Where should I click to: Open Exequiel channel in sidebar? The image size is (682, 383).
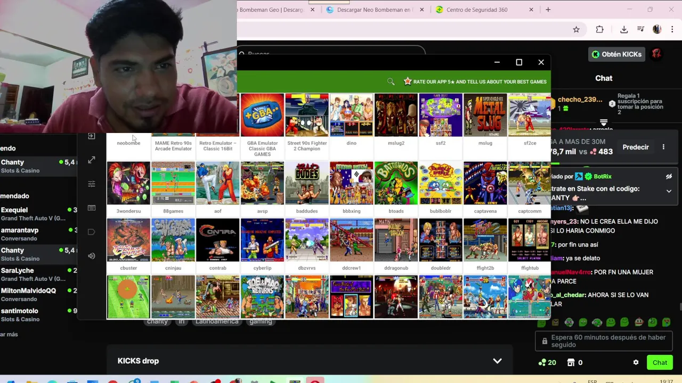tap(38, 214)
